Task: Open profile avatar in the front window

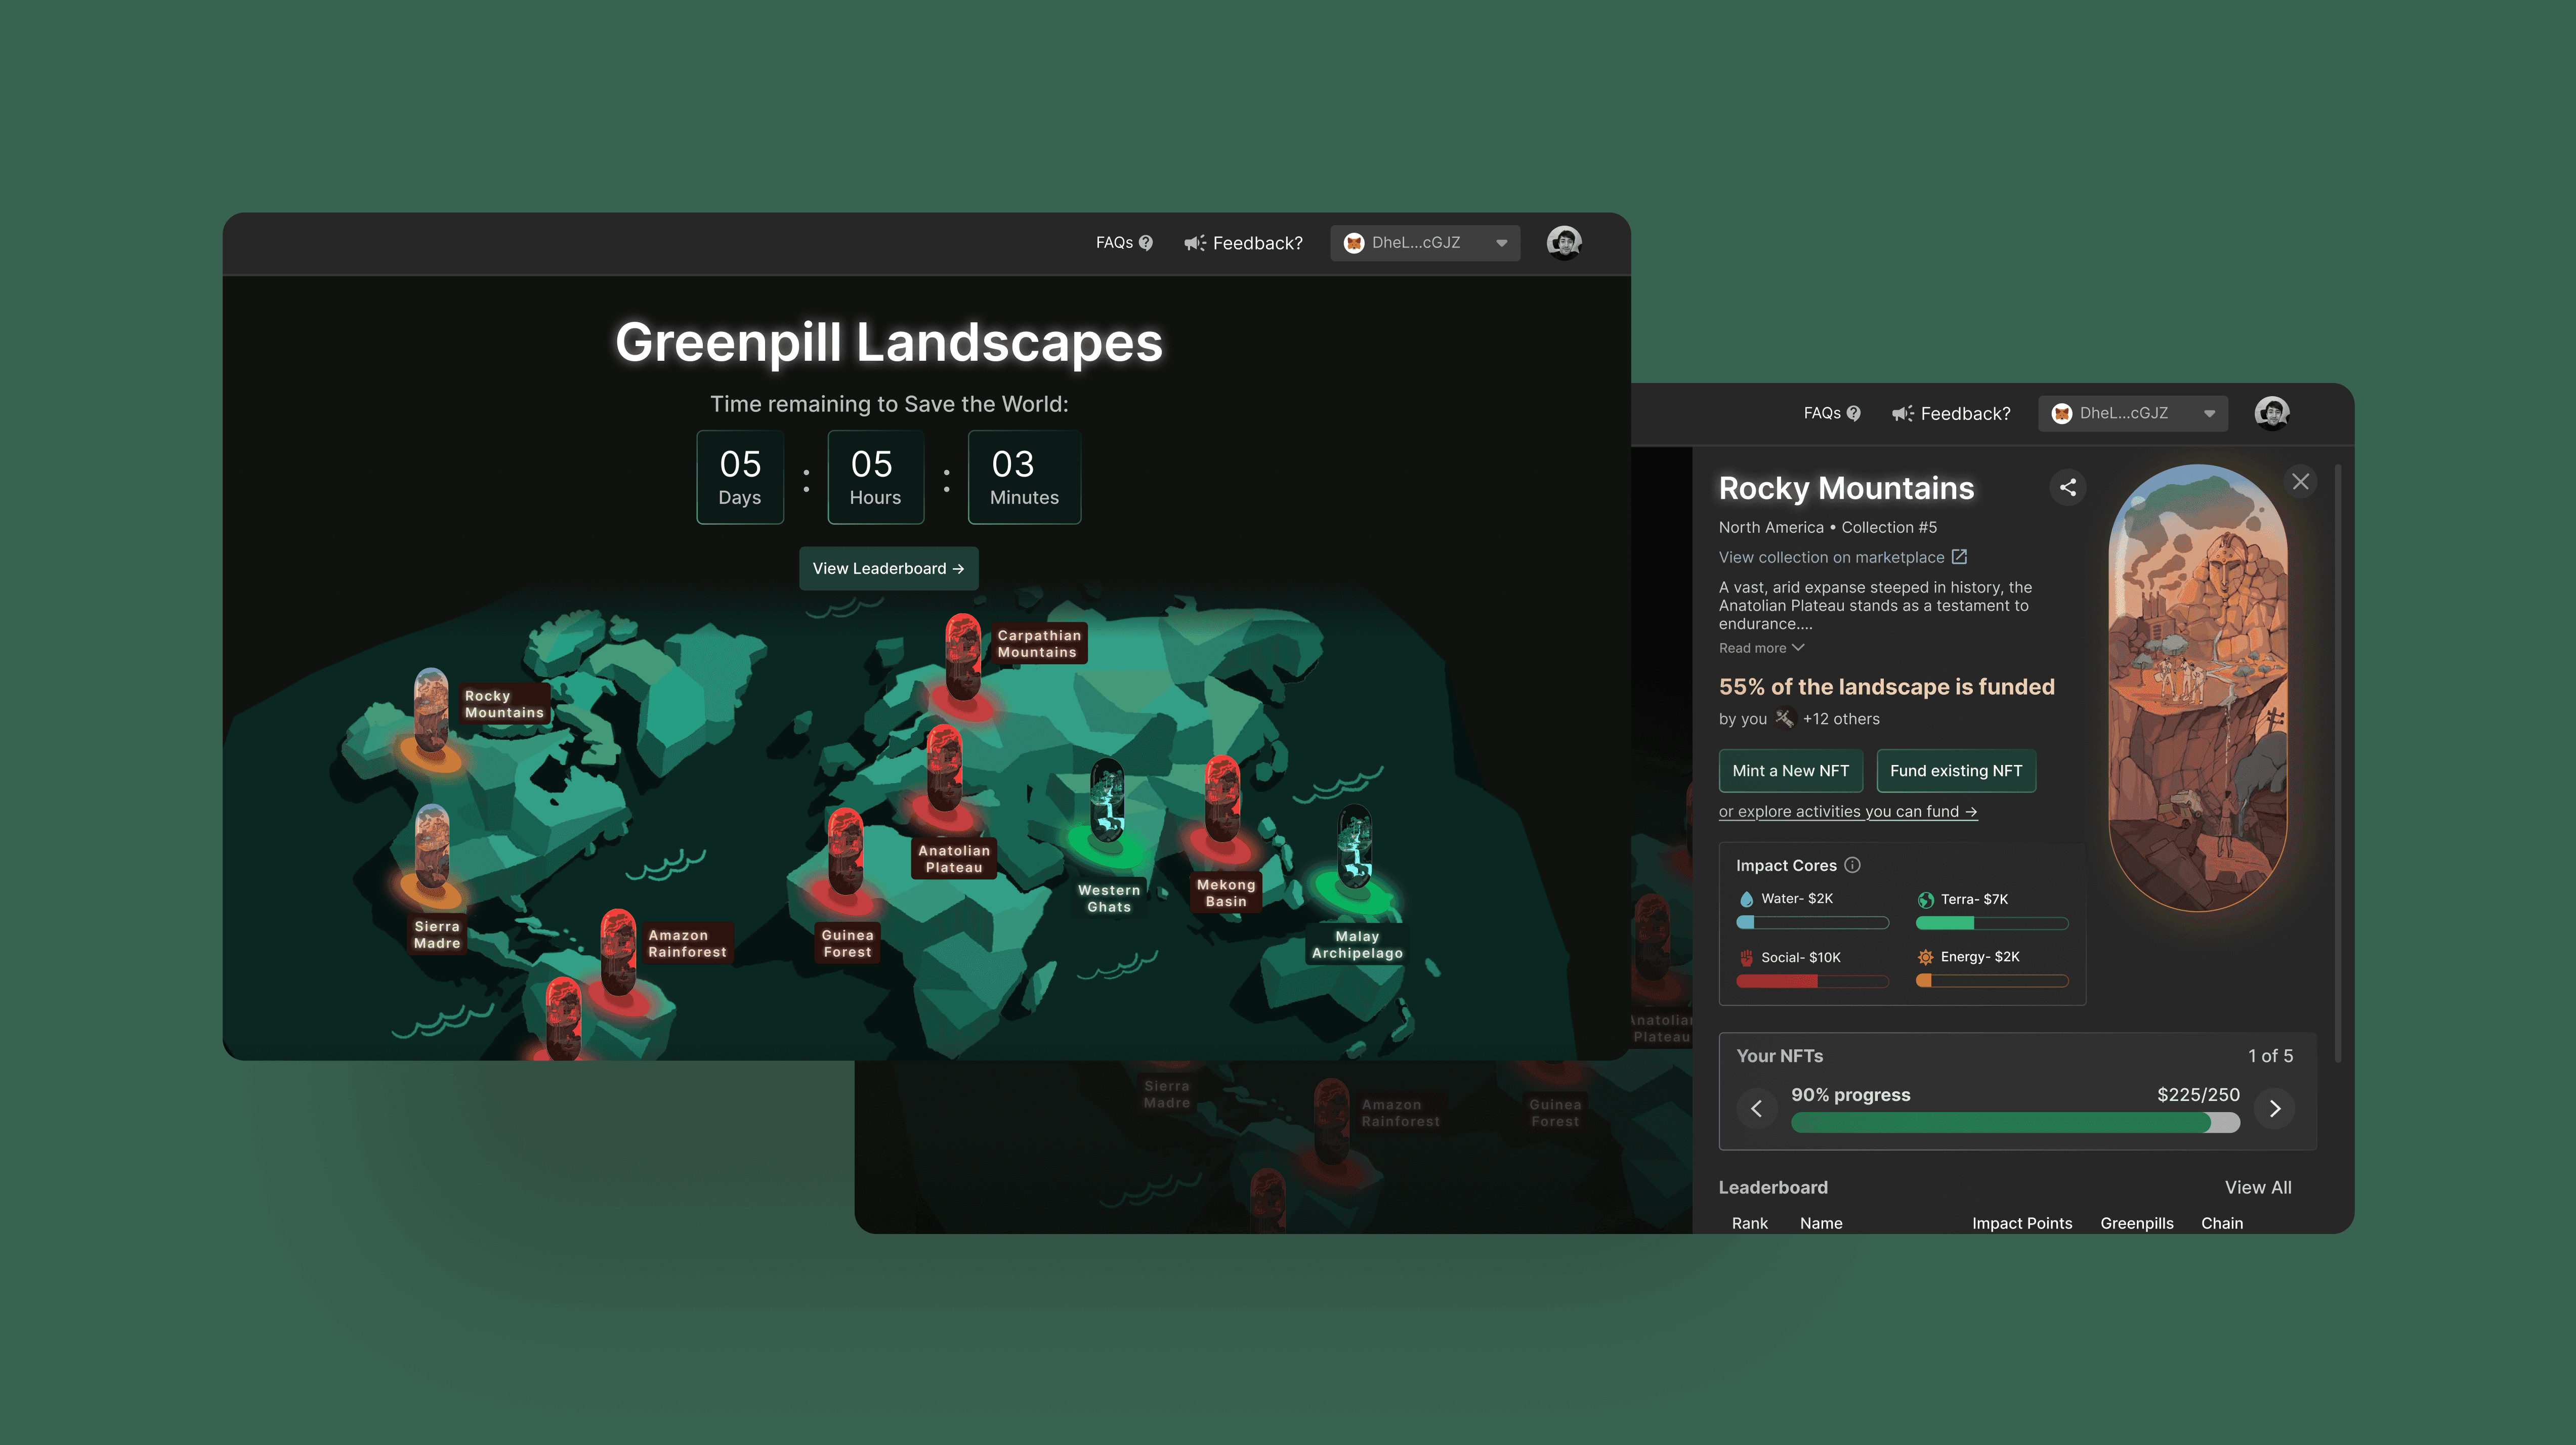Action: pos(1563,243)
